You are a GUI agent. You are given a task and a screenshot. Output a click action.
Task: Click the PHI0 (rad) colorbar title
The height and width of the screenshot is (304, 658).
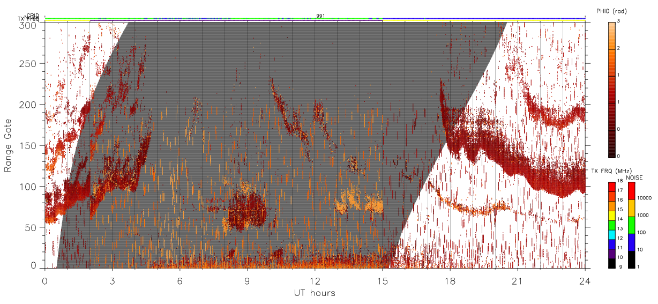[611, 11]
